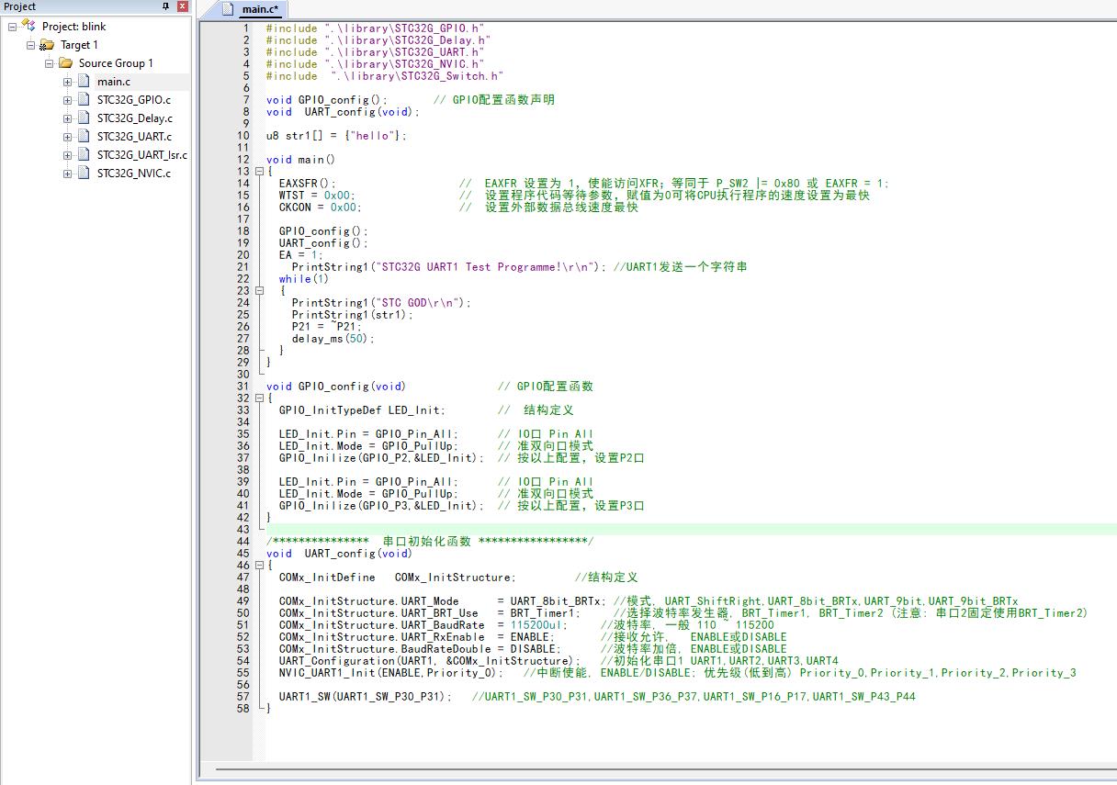Image resolution: width=1117 pixels, height=785 pixels.
Task: Close the Project panel with the red X
Action: [x=182, y=6]
